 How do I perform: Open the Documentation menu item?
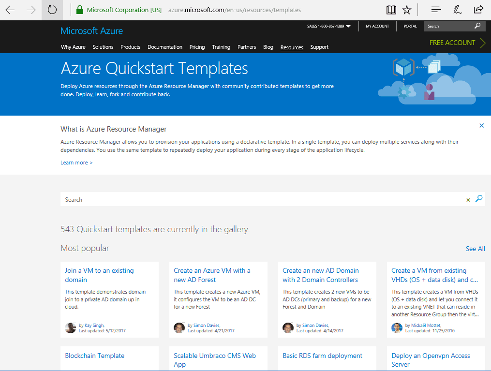[x=164, y=47]
